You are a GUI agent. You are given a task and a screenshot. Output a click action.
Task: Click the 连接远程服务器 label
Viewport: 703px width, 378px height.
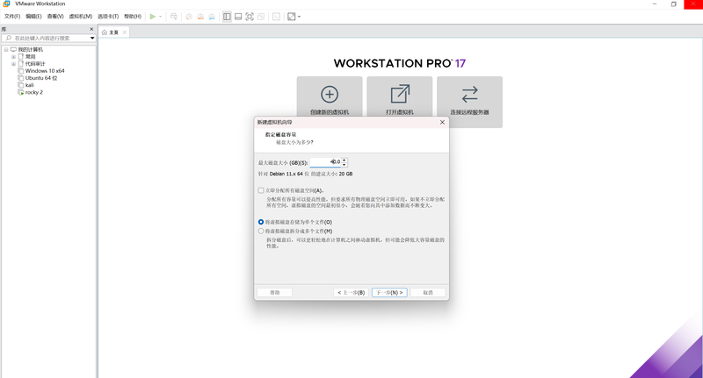(x=470, y=112)
